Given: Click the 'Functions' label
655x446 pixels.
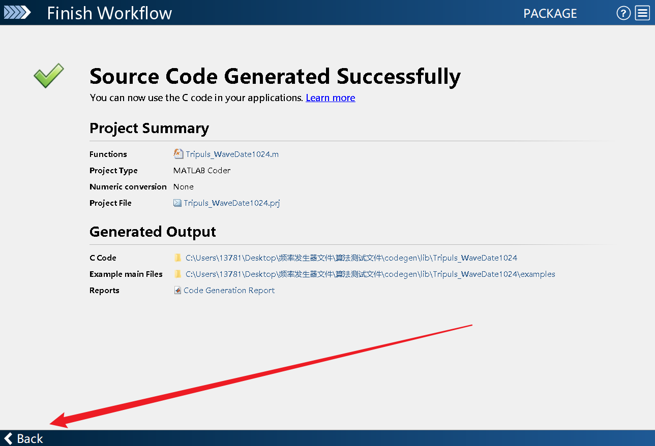Looking at the screenshot, I should click(108, 154).
